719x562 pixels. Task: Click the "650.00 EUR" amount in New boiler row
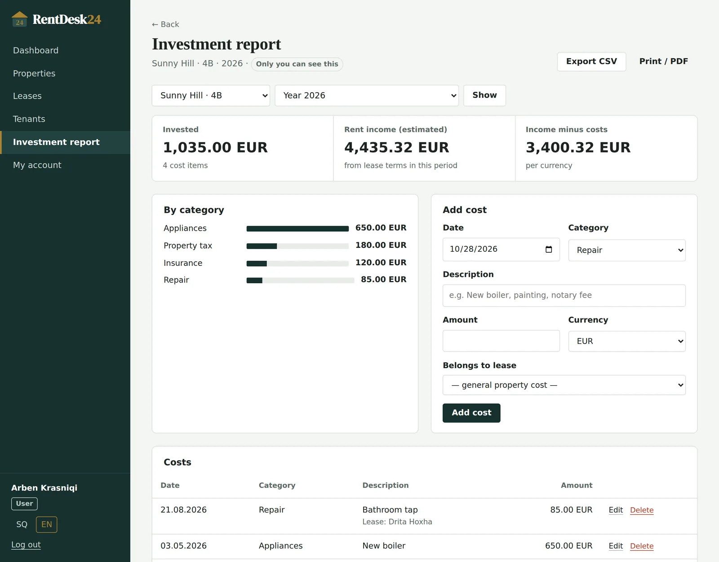pos(569,546)
